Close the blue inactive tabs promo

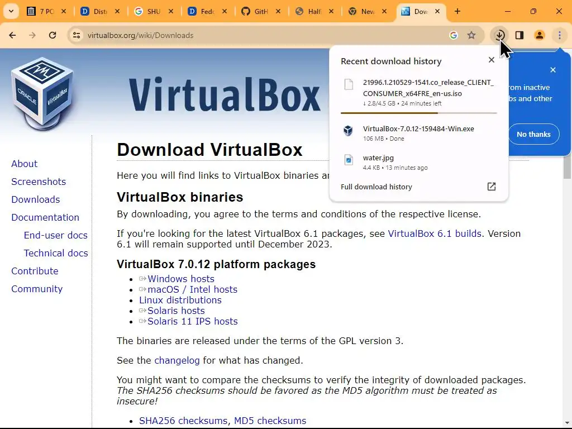coord(553,70)
